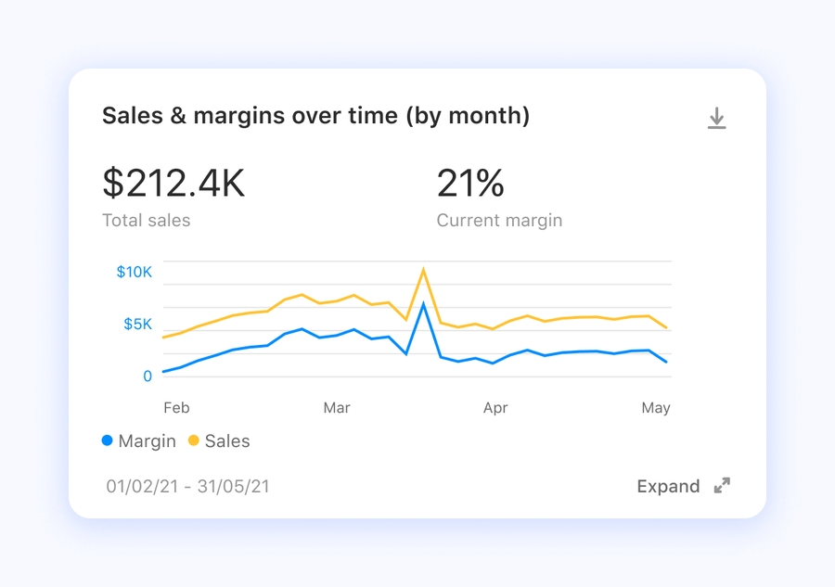Toggle the Sales series legend label

tap(227, 441)
